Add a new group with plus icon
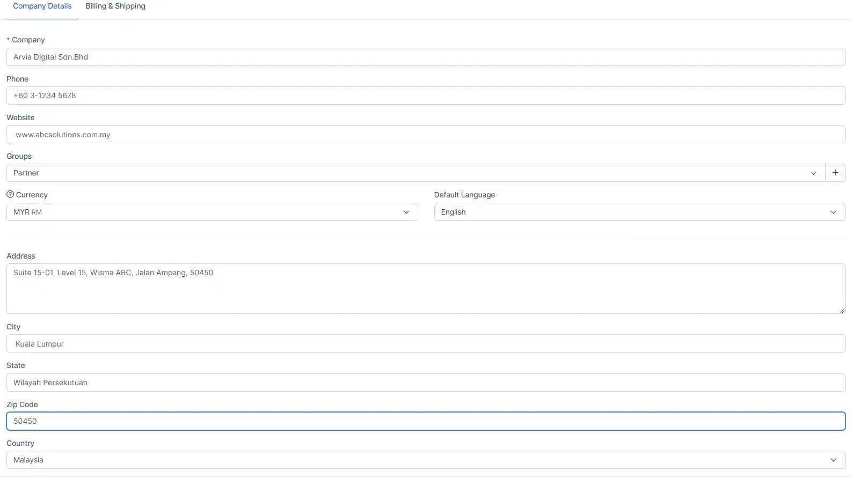Viewport: 852px width, 478px height. 835,173
